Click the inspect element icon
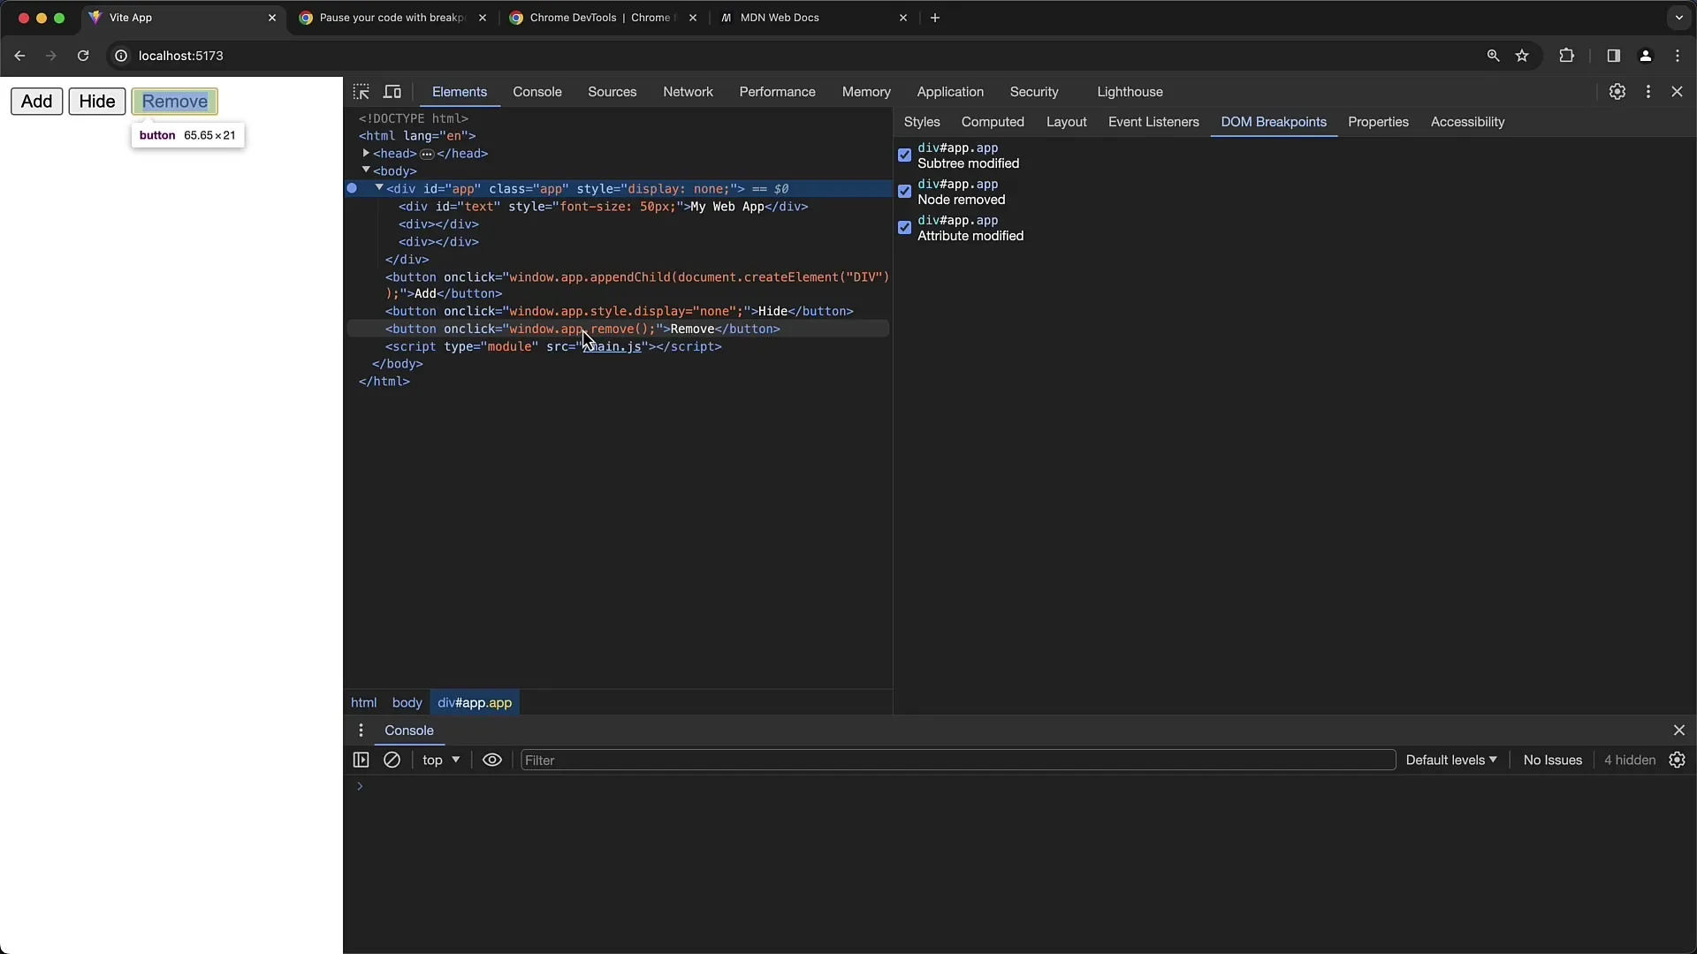This screenshot has width=1697, height=954. point(361,91)
